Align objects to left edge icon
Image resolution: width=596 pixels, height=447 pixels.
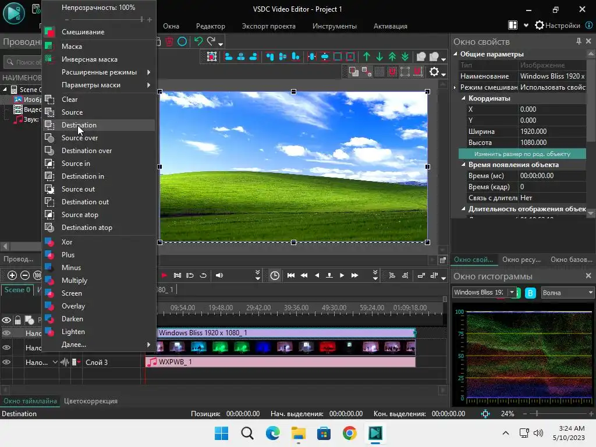point(228,56)
